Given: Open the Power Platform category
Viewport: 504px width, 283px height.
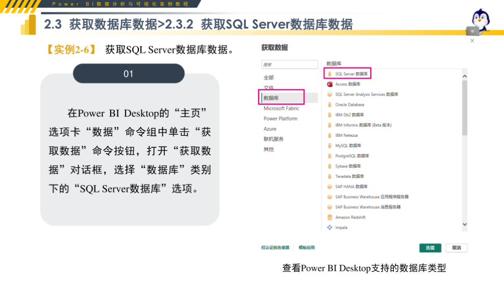Looking at the screenshot, I should click(281, 119).
